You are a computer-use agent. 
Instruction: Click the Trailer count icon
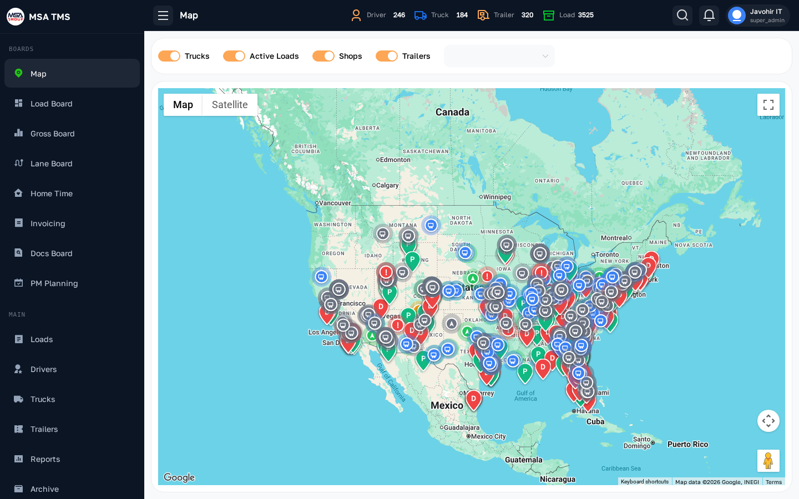[x=483, y=16]
